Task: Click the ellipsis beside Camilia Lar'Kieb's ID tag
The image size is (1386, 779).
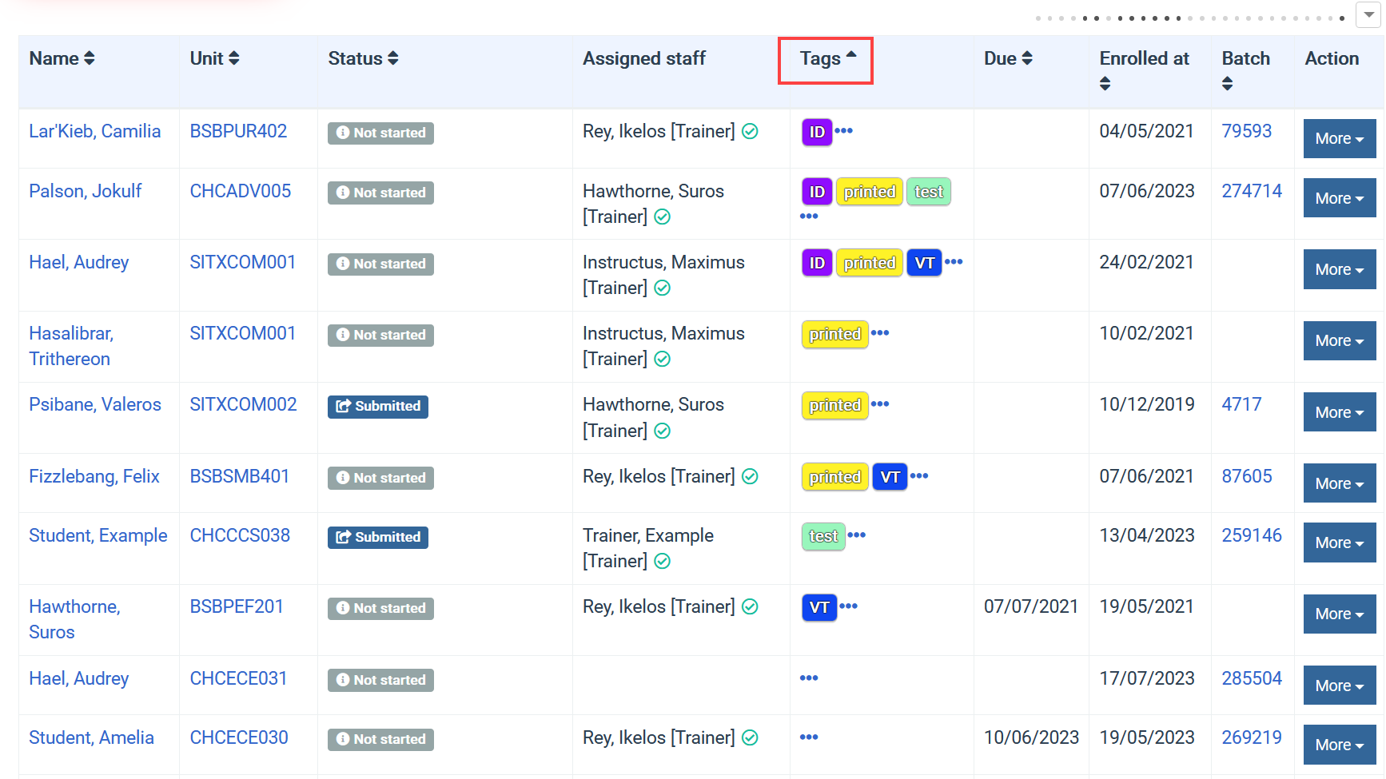Action: [x=845, y=131]
